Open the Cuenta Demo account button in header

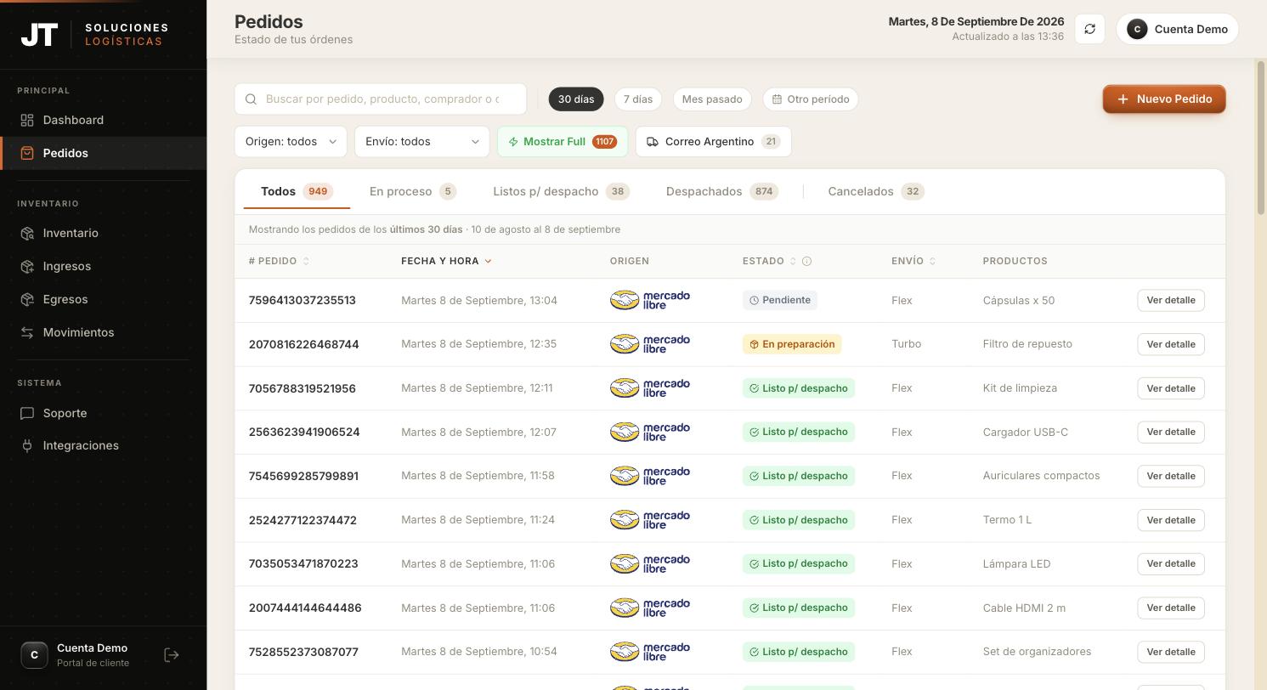click(x=1178, y=29)
